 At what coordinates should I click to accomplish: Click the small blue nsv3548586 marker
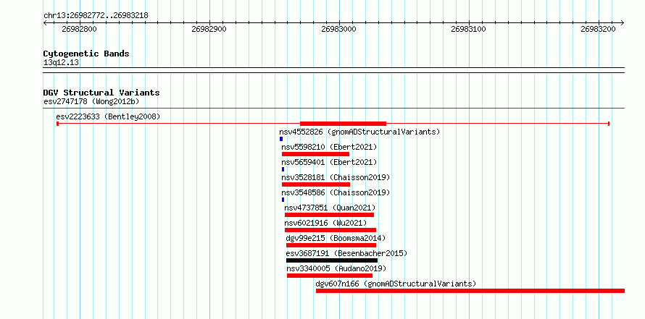[x=283, y=200]
